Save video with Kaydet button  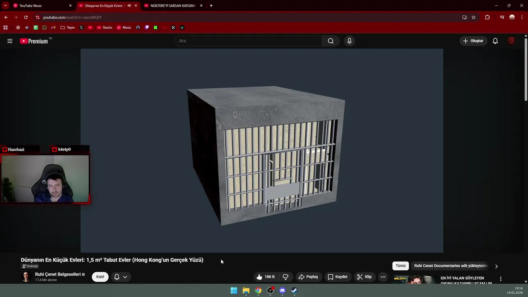point(337,277)
